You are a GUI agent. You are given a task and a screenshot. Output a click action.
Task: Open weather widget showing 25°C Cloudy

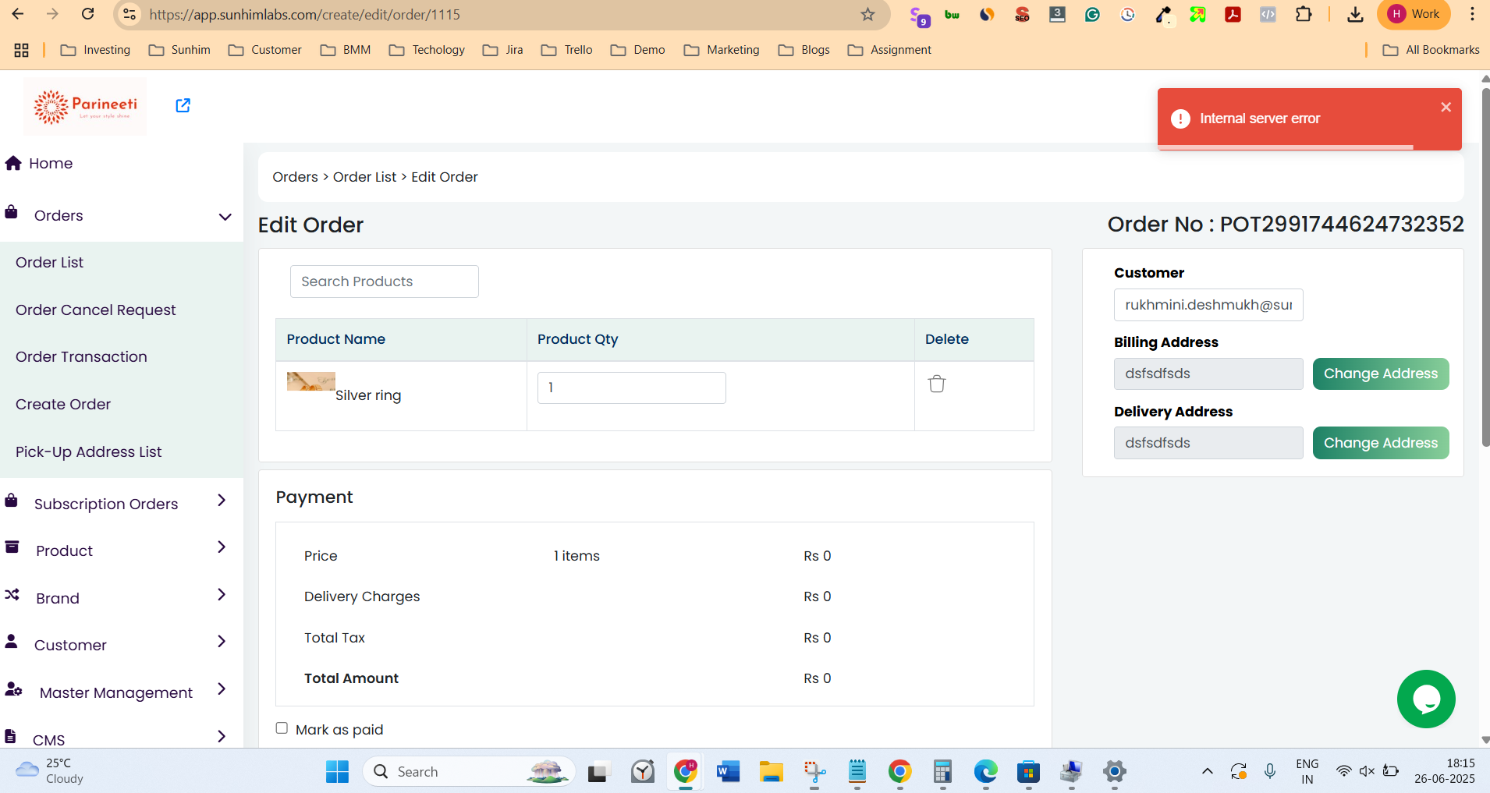pyautogui.click(x=49, y=771)
